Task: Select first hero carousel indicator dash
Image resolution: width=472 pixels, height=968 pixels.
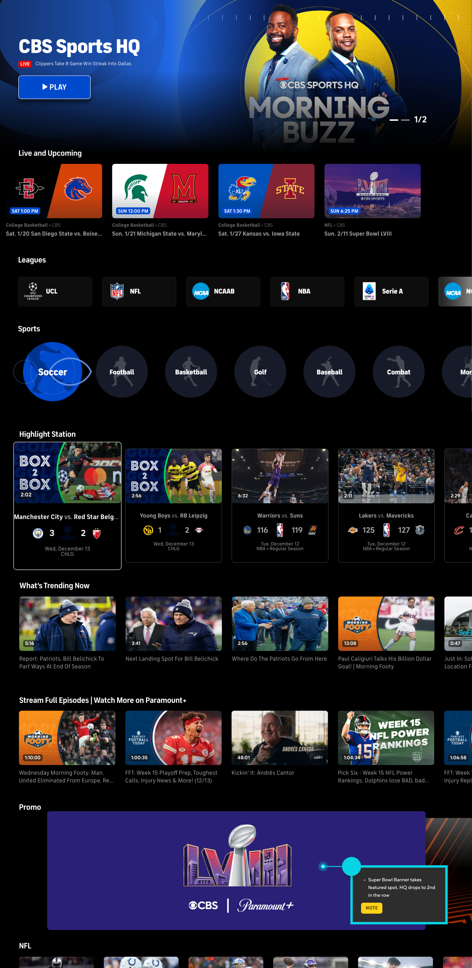Action: click(394, 120)
